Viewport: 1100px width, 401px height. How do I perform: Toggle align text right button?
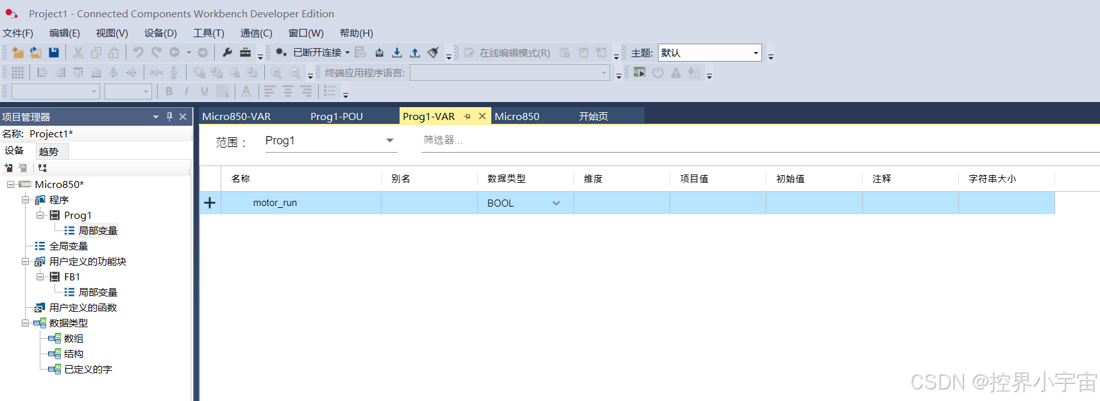point(307,92)
